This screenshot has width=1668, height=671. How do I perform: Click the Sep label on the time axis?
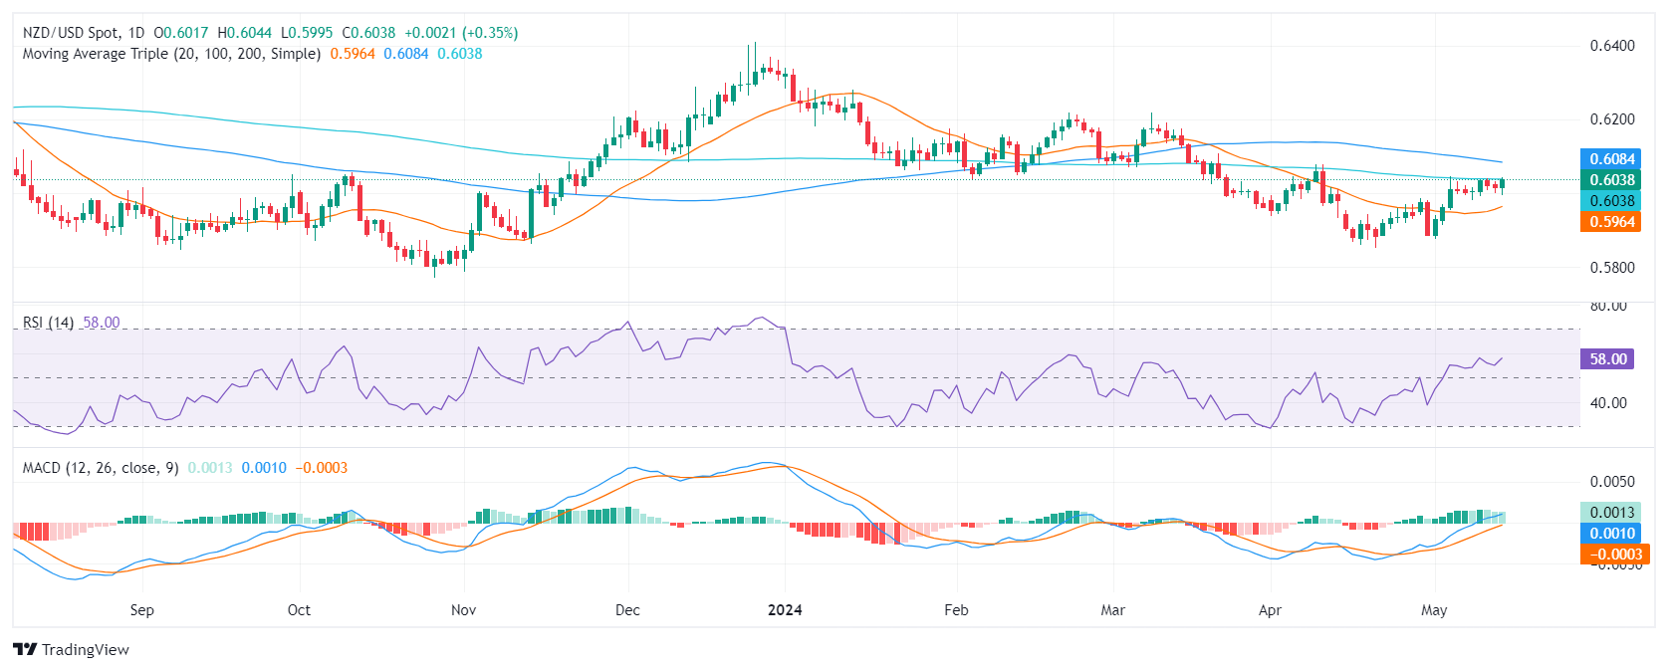coord(142,610)
